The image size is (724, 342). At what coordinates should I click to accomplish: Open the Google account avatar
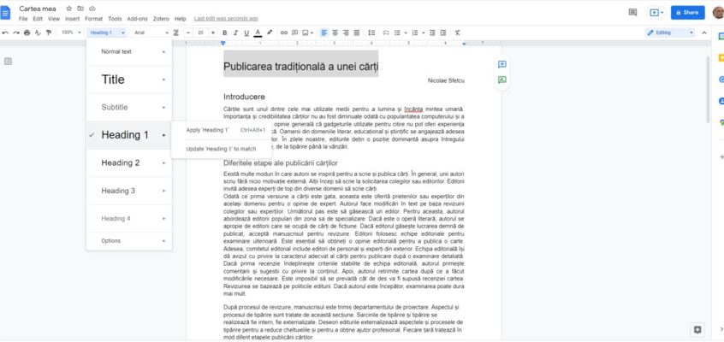pos(719,13)
